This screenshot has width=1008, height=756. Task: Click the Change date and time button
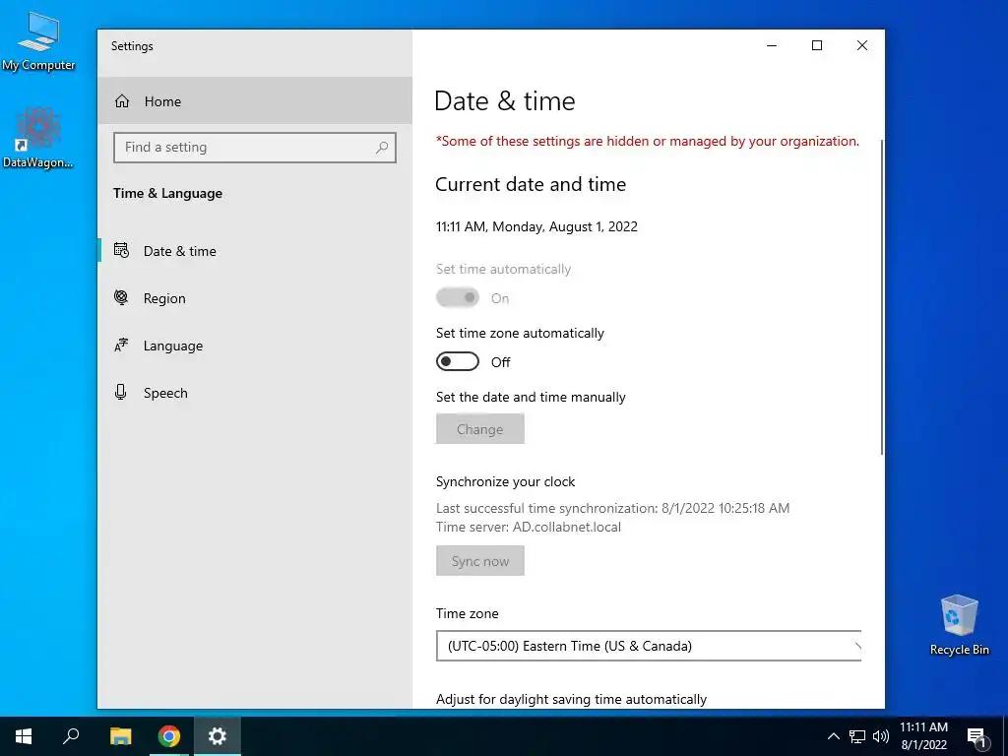(480, 429)
